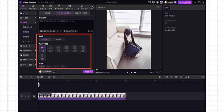Click the 分割 split scissors tool
Screen dimensions: 224x112
pyautogui.click(x=39, y=77)
